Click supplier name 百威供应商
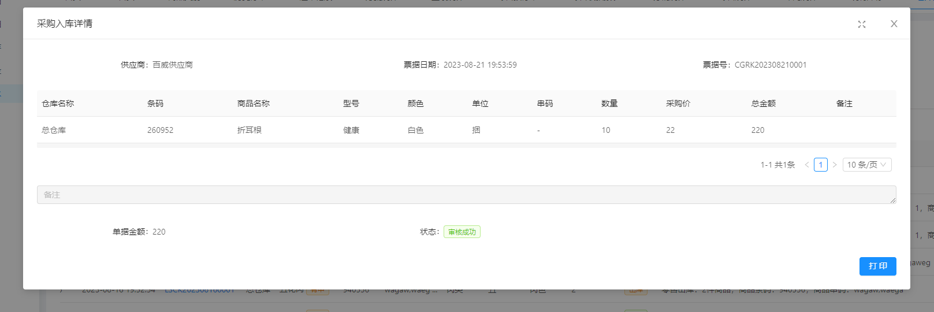The width and height of the screenshot is (934, 312). 173,65
